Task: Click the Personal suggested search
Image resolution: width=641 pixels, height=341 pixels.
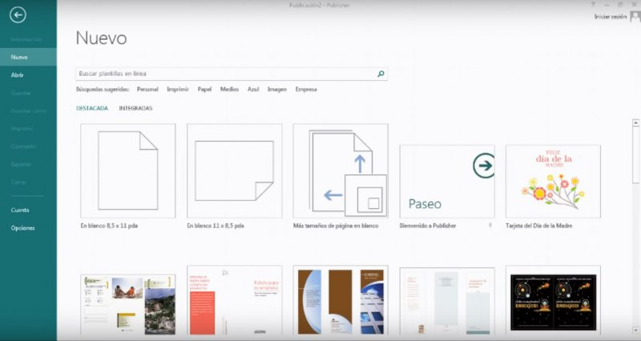Action: click(147, 89)
